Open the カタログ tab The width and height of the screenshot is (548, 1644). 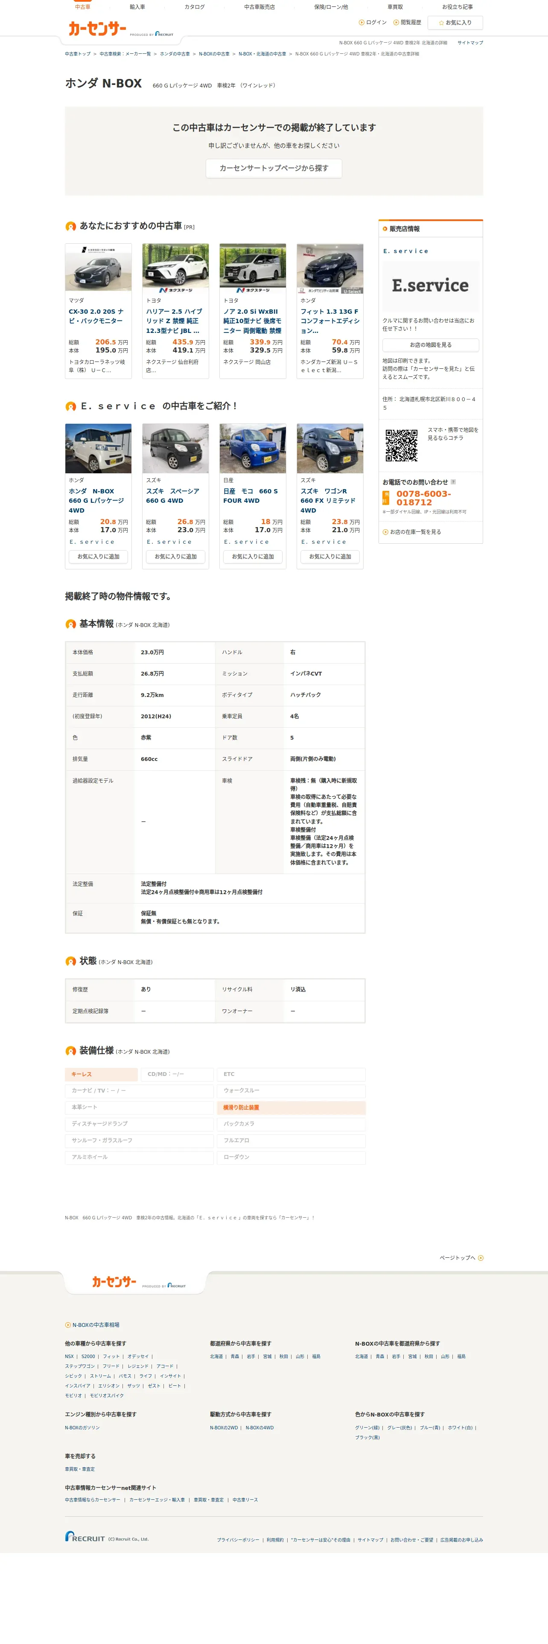pos(195,7)
